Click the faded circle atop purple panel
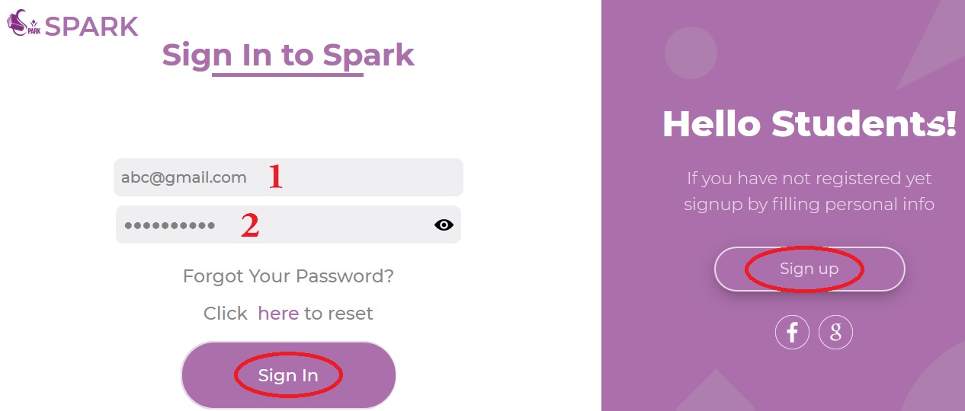This screenshot has height=411, width=965. (x=691, y=53)
